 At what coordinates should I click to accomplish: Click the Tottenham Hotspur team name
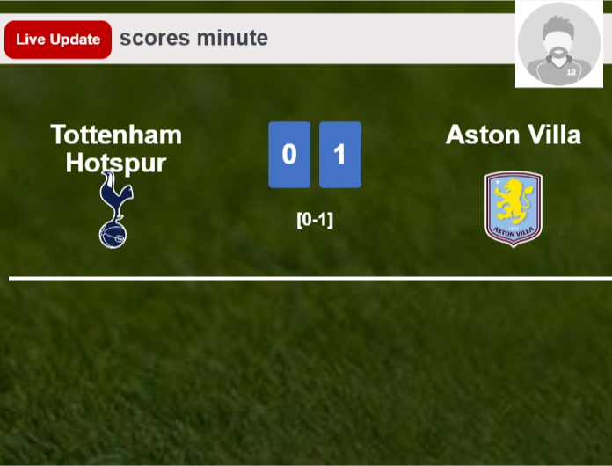click(x=116, y=149)
